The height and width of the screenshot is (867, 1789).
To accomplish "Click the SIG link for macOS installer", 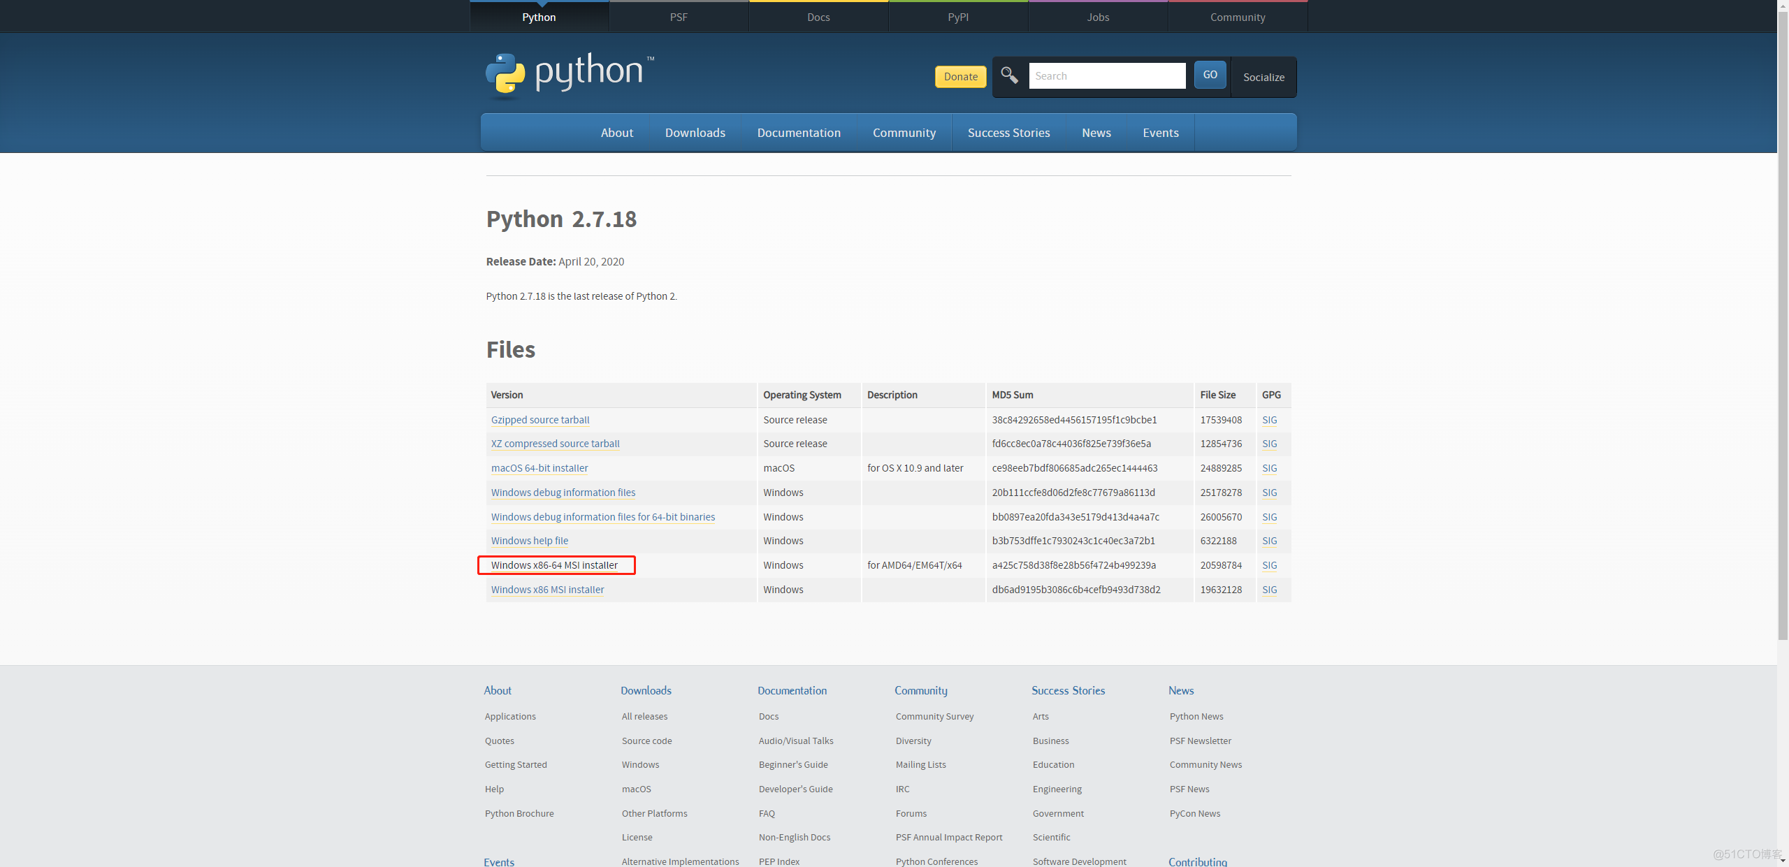I will [1269, 467].
